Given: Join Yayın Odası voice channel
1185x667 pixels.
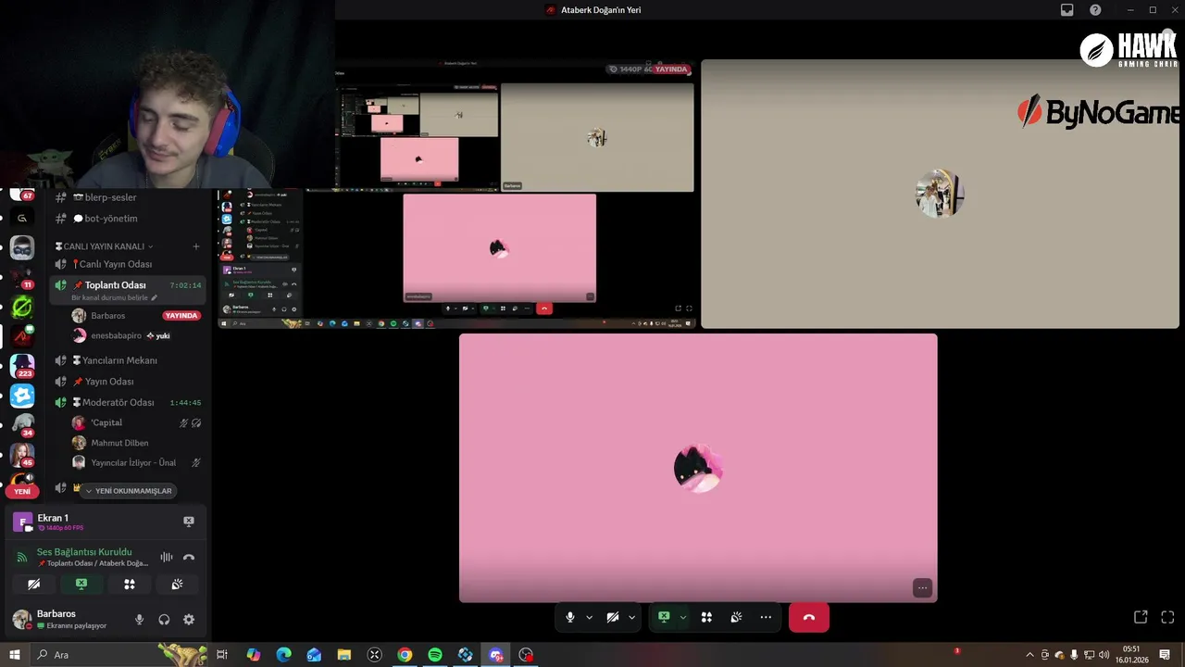Looking at the screenshot, I should [128, 382].
